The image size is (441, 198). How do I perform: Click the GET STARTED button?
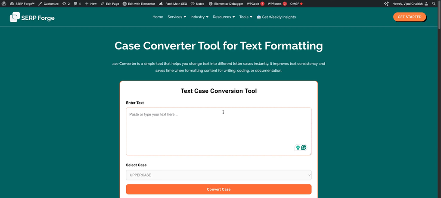[x=409, y=17]
